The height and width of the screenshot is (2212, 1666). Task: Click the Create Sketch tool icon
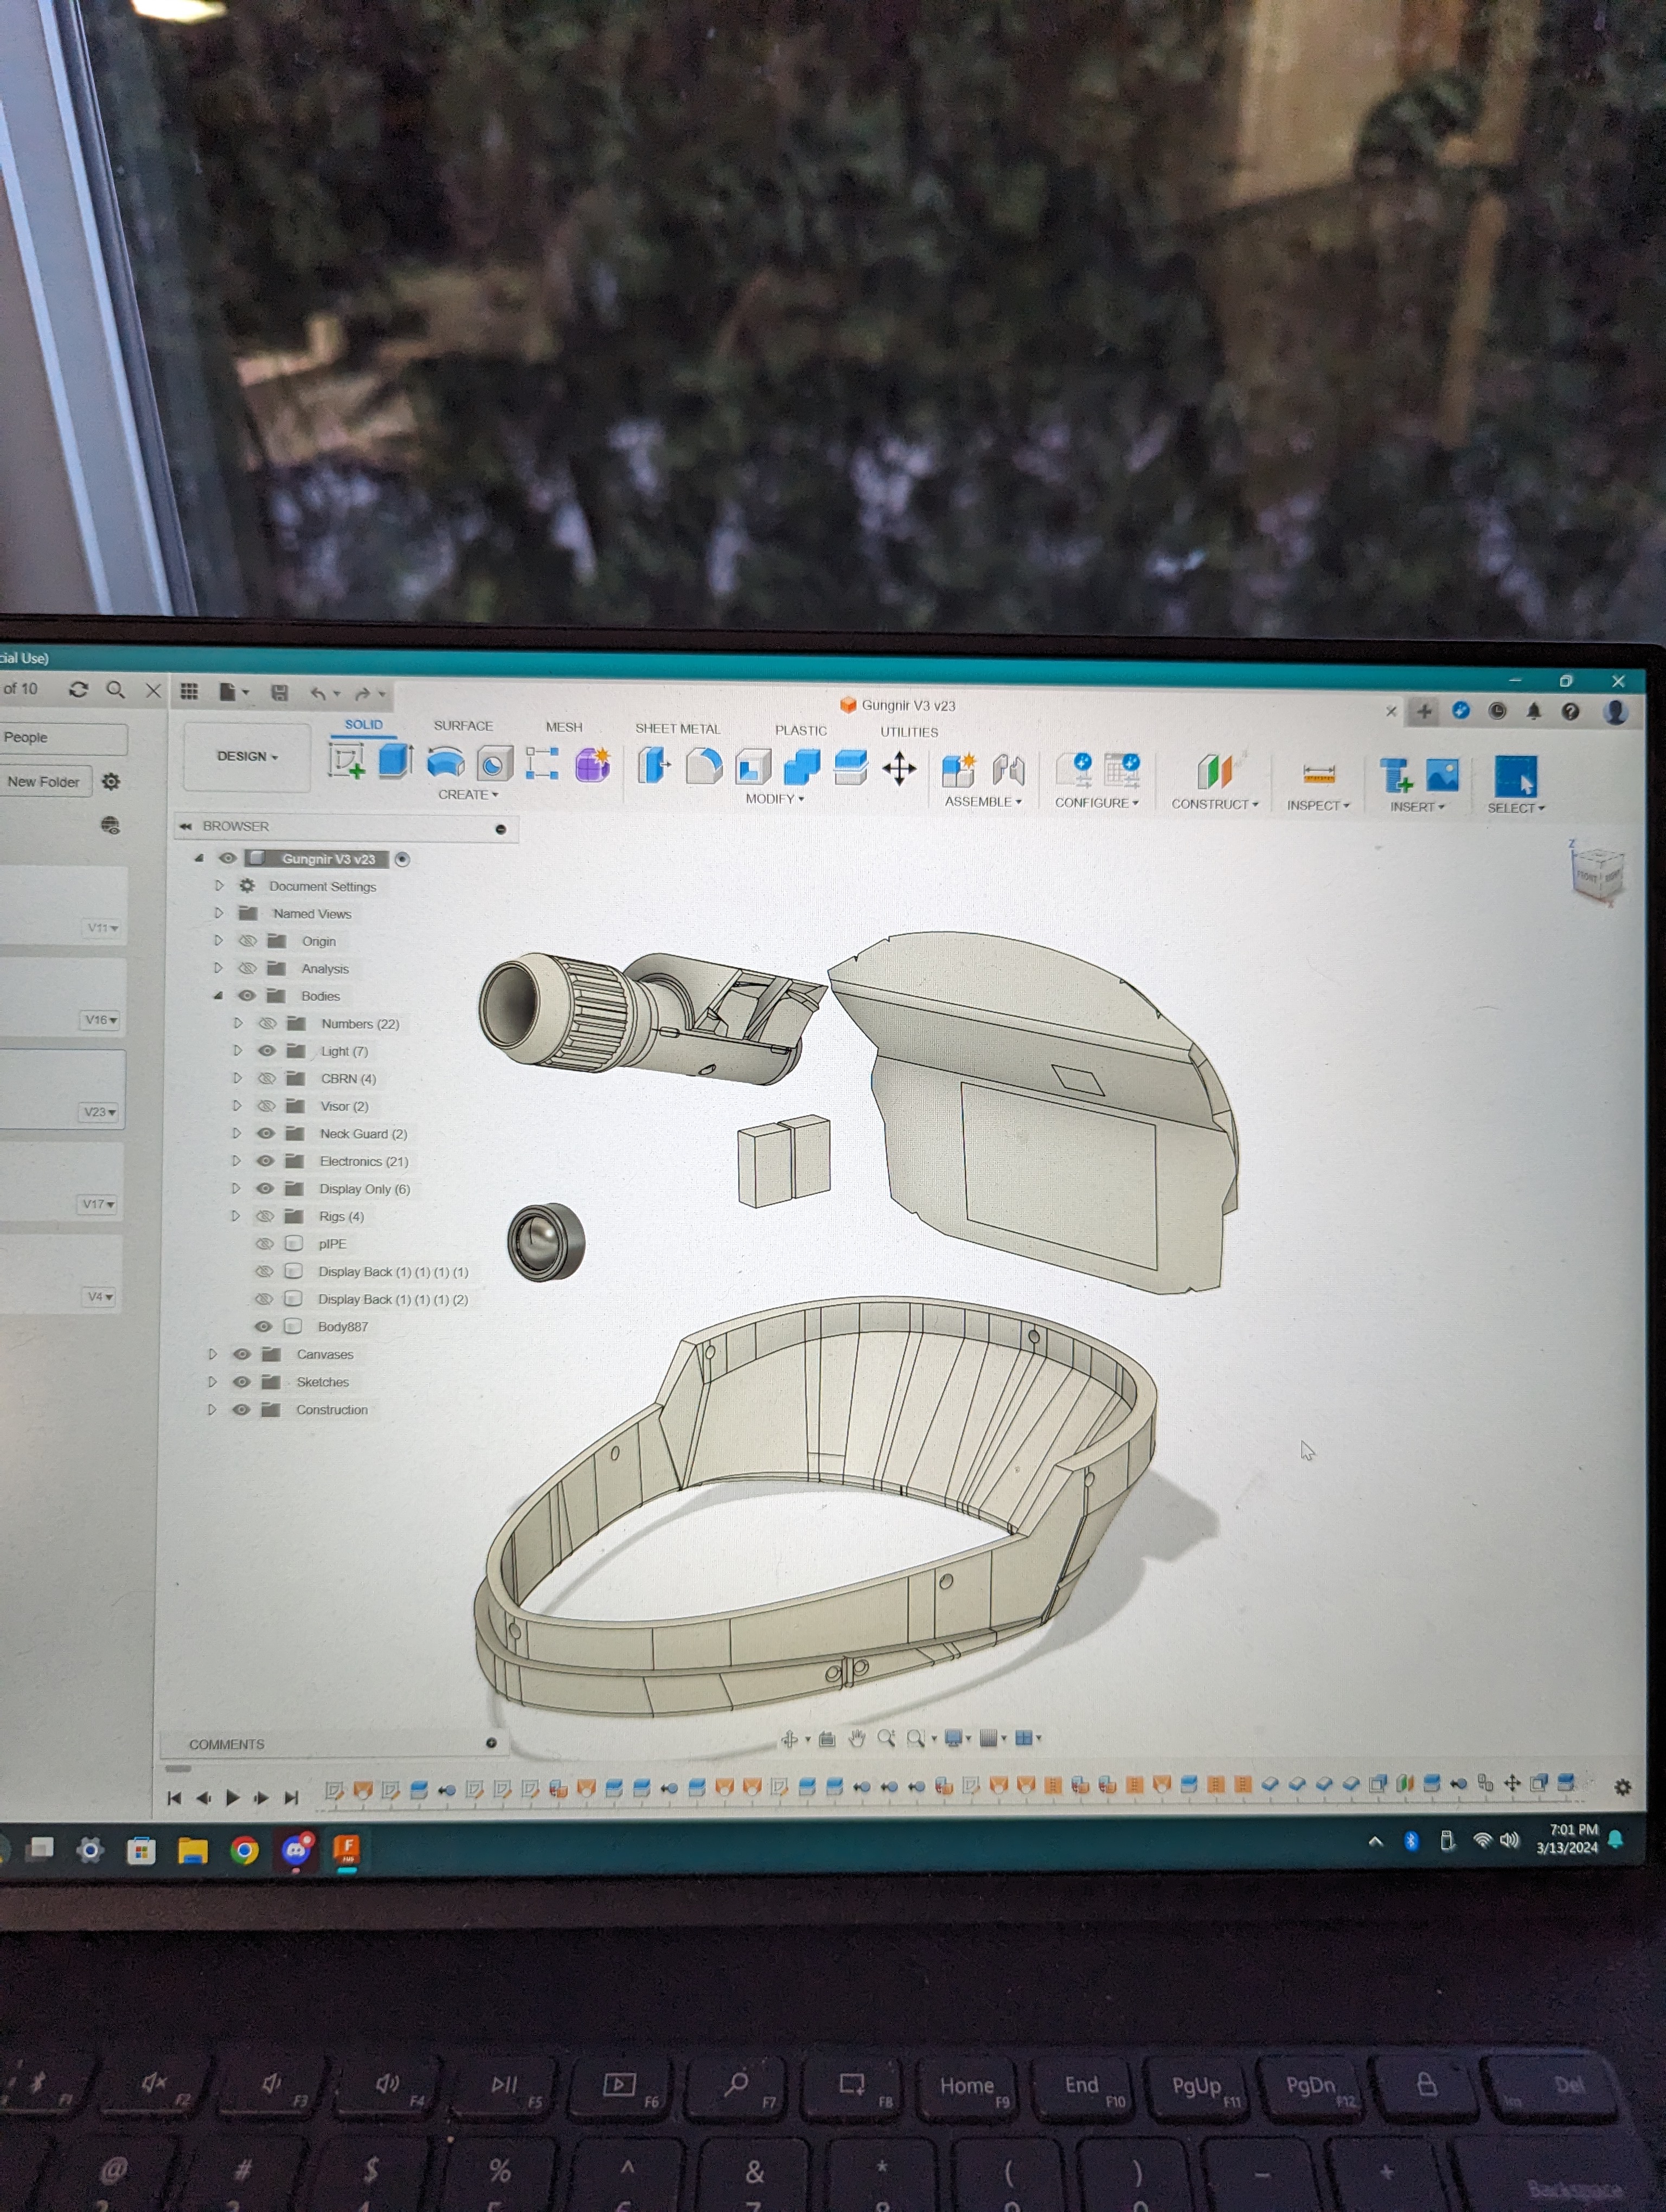[346, 762]
